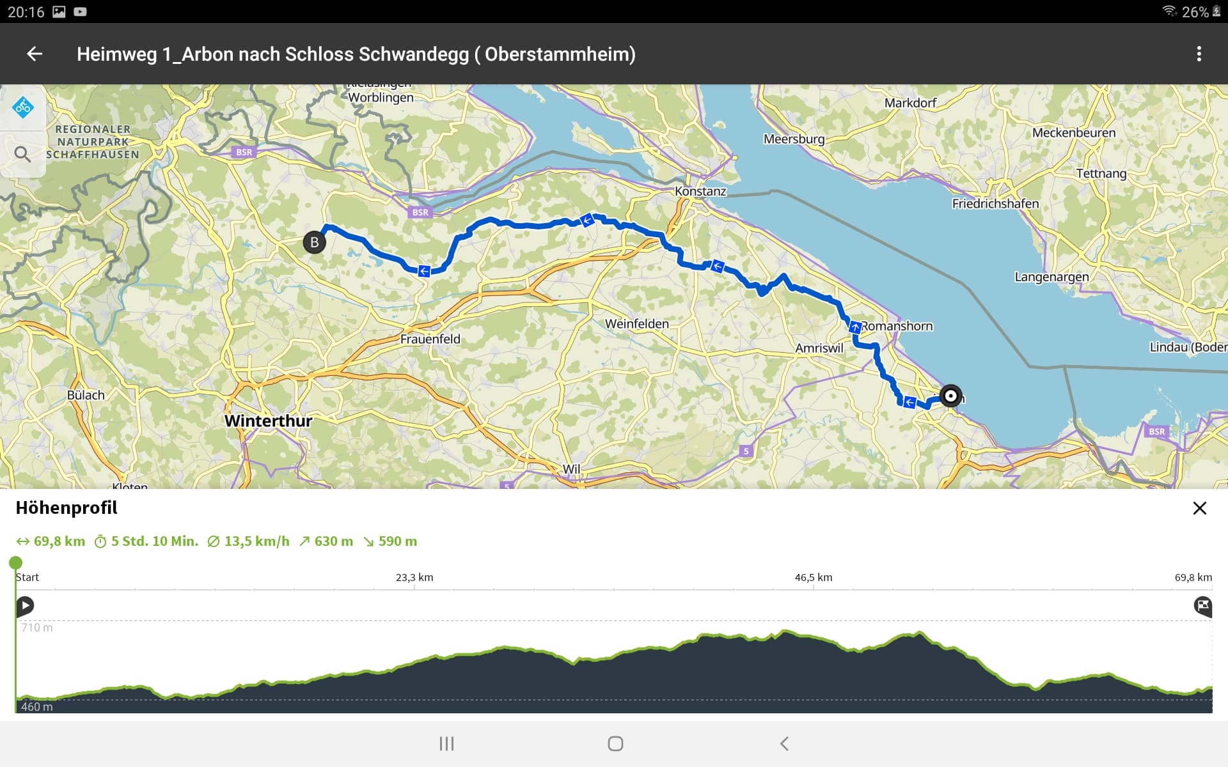The width and height of the screenshot is (1228, 767).
Task: Tap the Android recent apps button
Action: click(446, 743)
